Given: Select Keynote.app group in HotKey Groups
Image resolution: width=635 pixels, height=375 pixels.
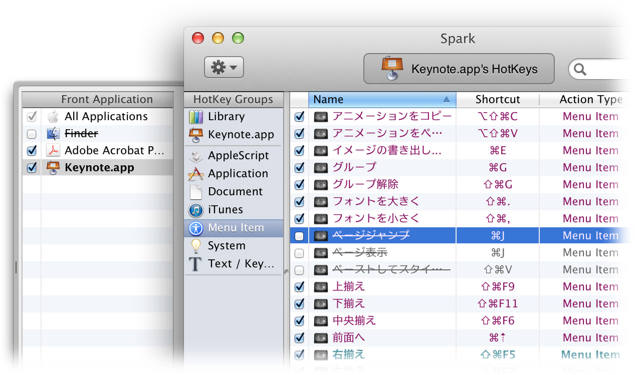Looking at the screenshot, I should pos(234,135).
